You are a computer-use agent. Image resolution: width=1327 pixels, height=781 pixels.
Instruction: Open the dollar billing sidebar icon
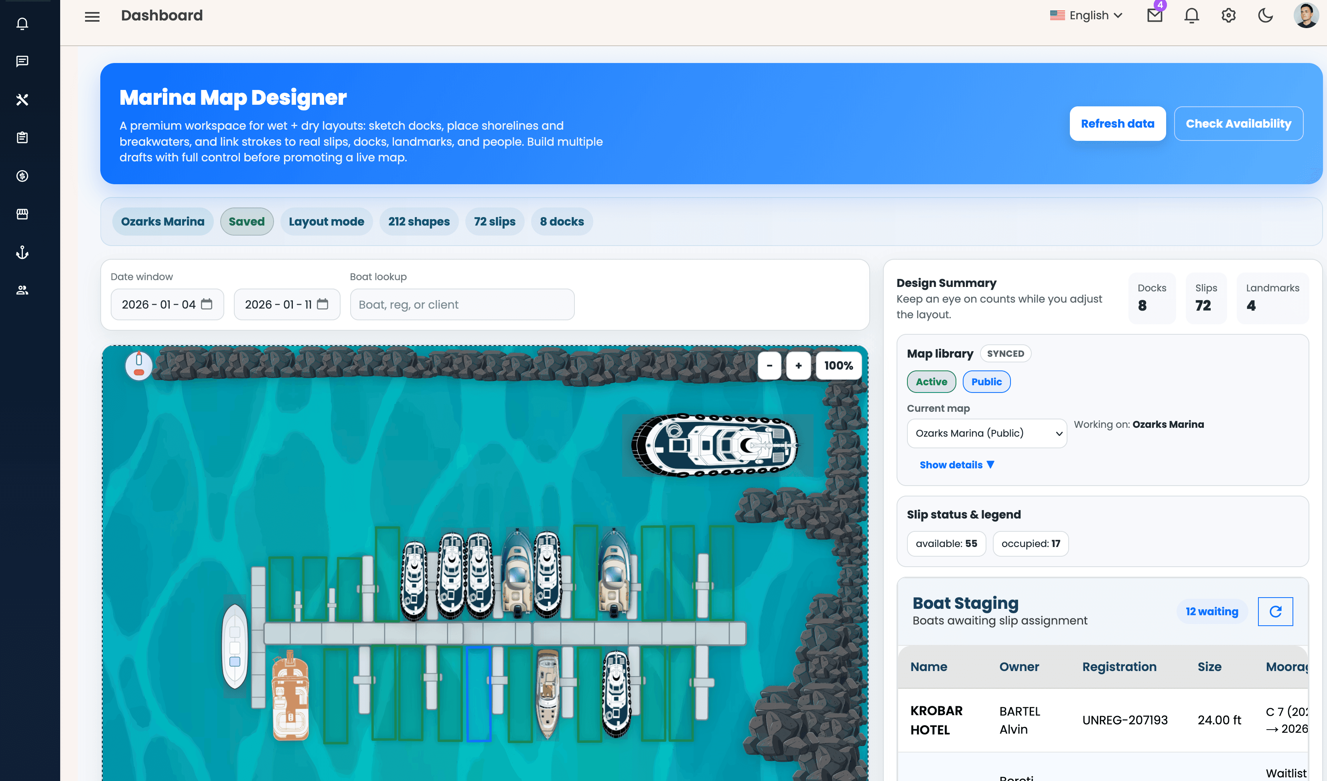point(22,176)
